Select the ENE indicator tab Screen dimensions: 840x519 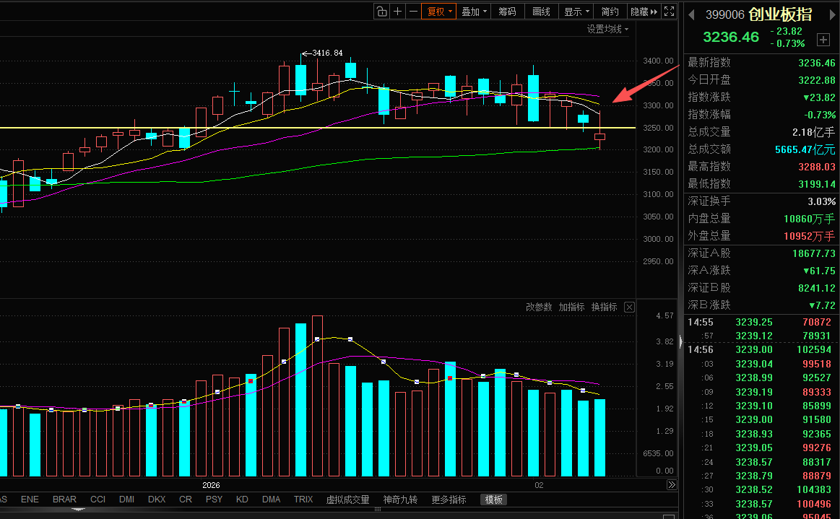(x=30, y=500)
